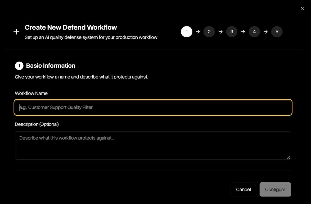The height and width of the screenshot is (204, 311).
Task: Click the plus icon beside the dialog title
Action: click(16, 31)
